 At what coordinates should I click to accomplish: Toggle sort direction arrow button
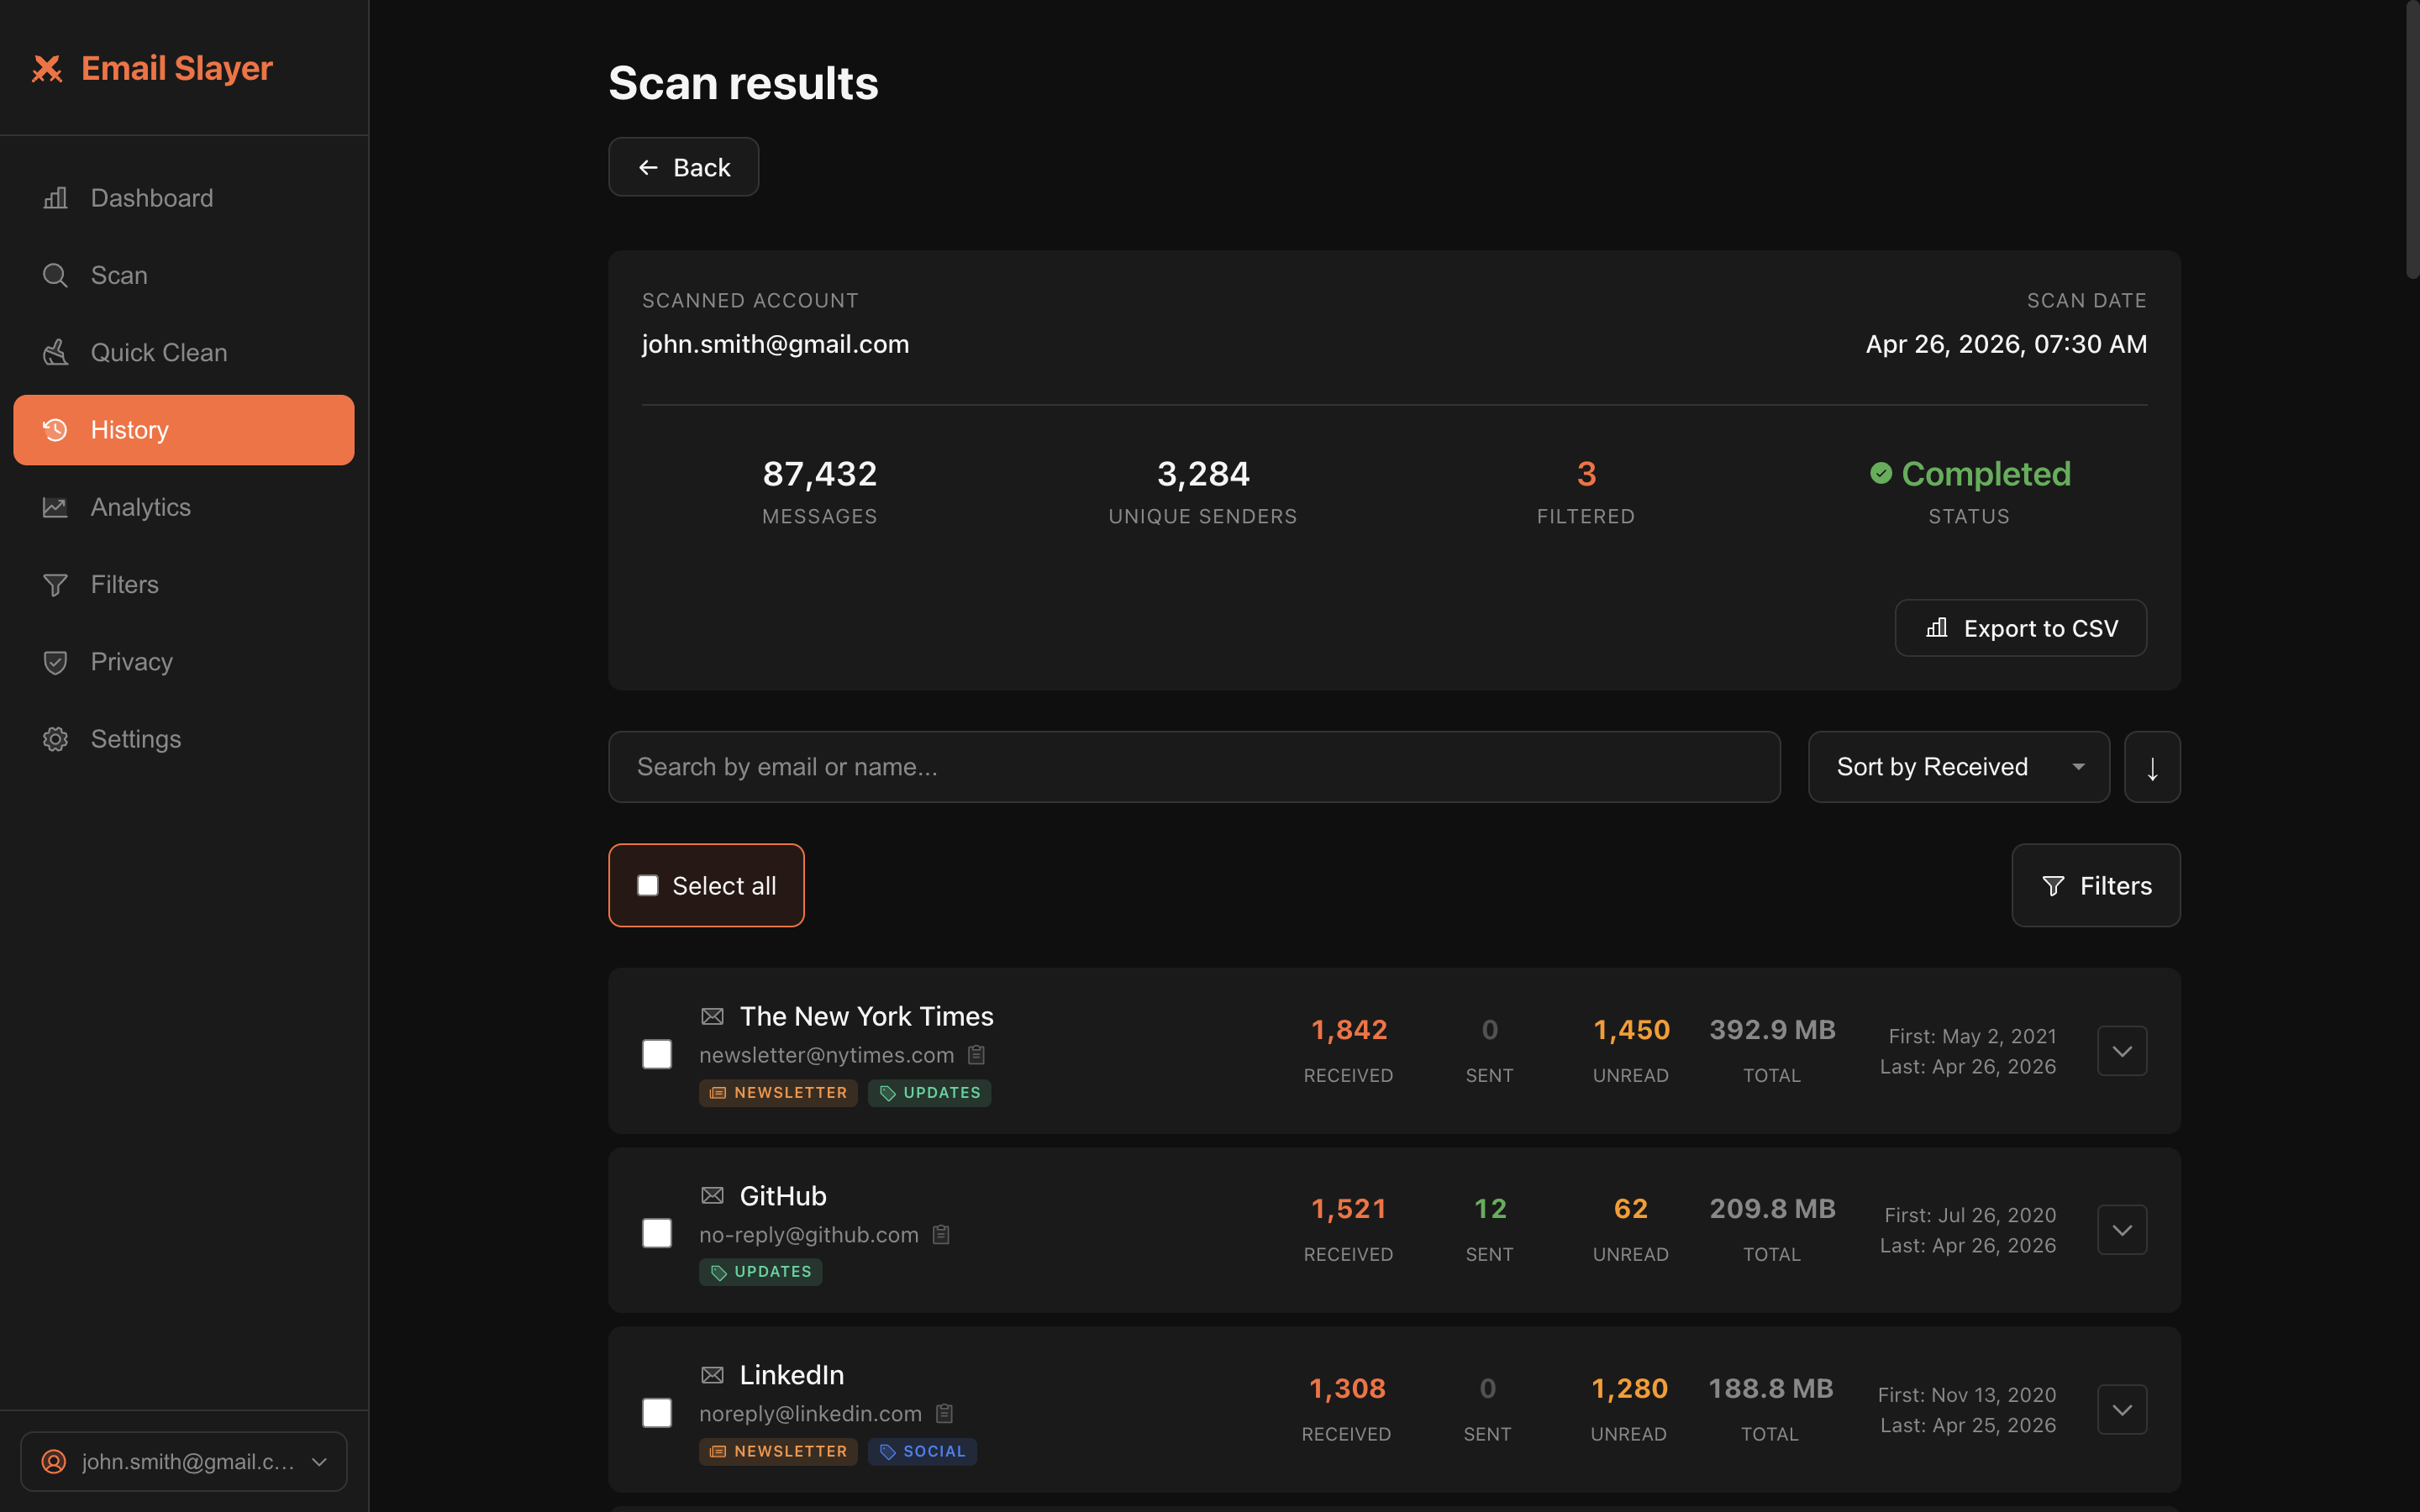(x=2152, y=767)
